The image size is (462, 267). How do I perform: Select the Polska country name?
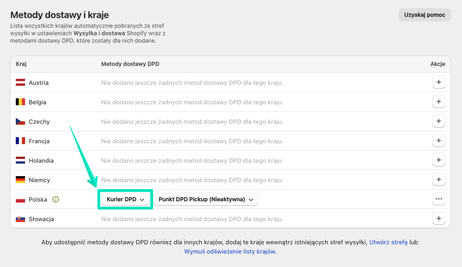(x=38, y=199)
